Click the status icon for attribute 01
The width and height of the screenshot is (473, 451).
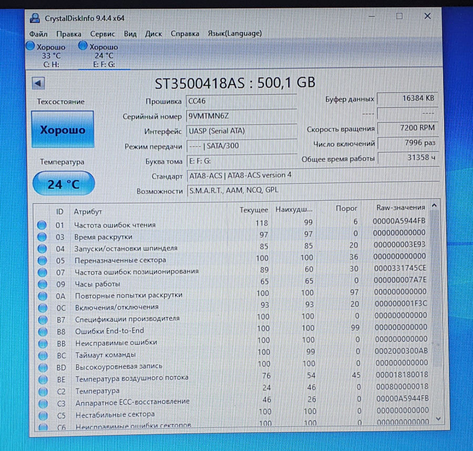(x=42, y=225)
